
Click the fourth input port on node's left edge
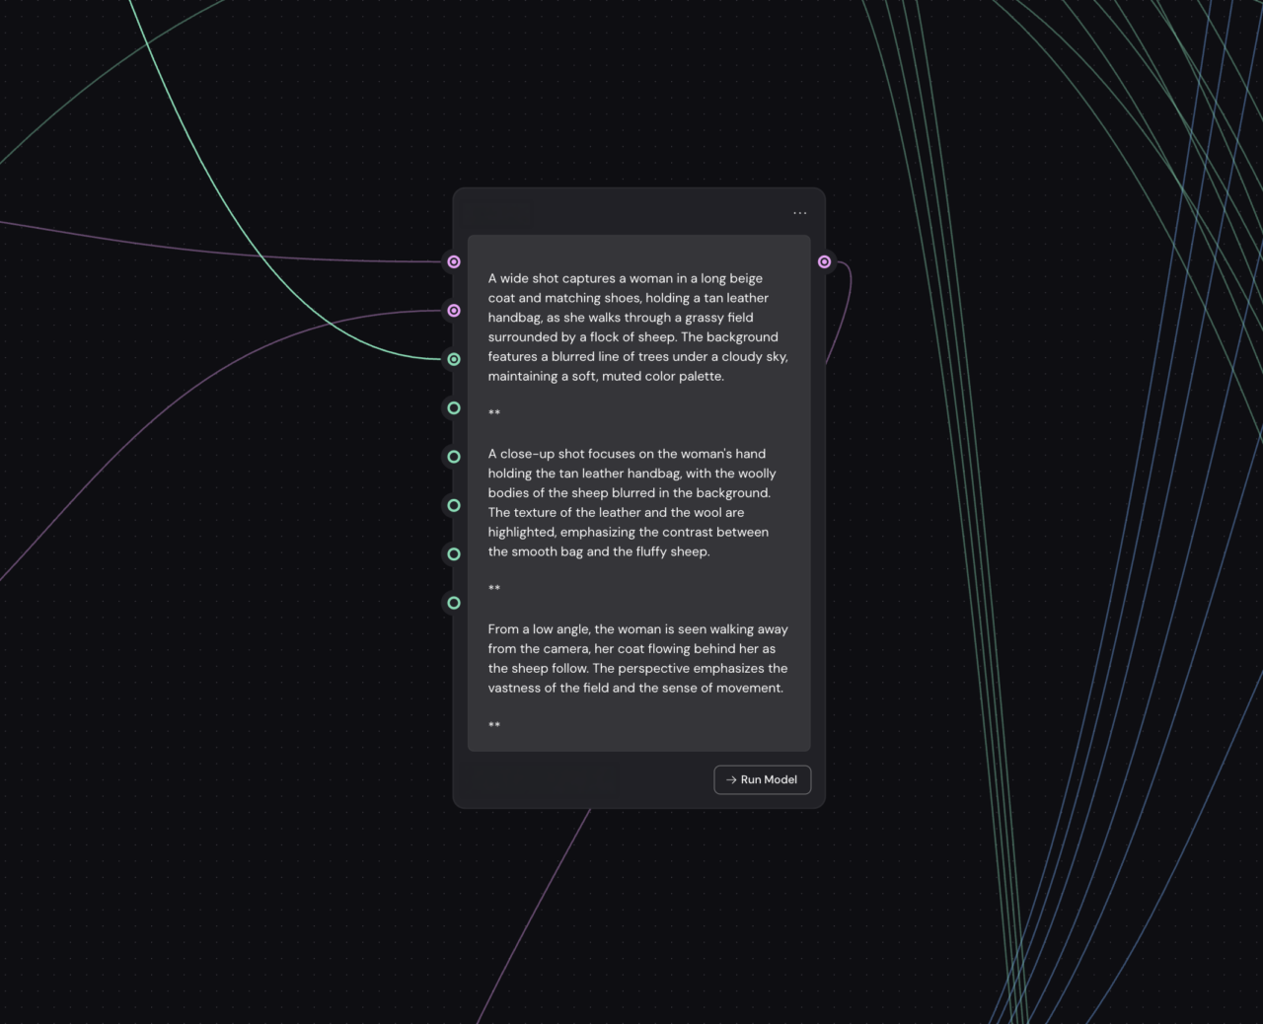coord(454,407)
